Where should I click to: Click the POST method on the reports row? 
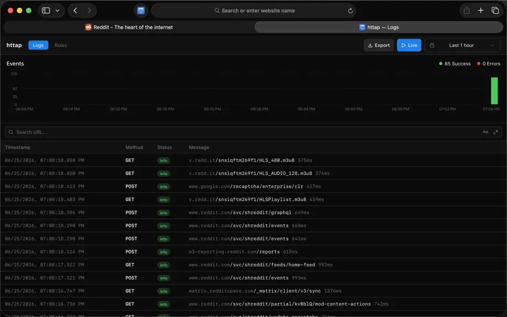[x=131, y=252]
